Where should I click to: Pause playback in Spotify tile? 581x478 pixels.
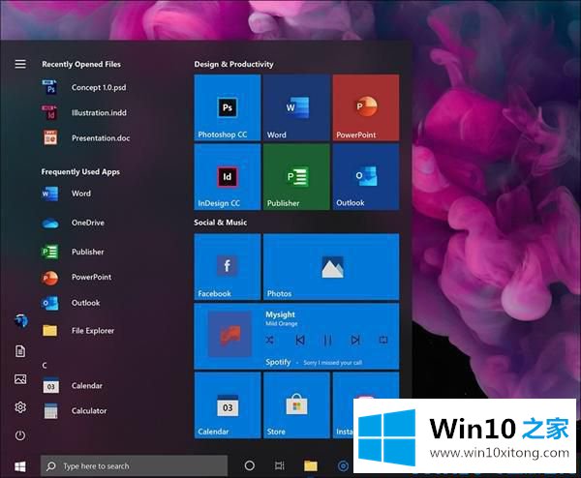[327, 340]
